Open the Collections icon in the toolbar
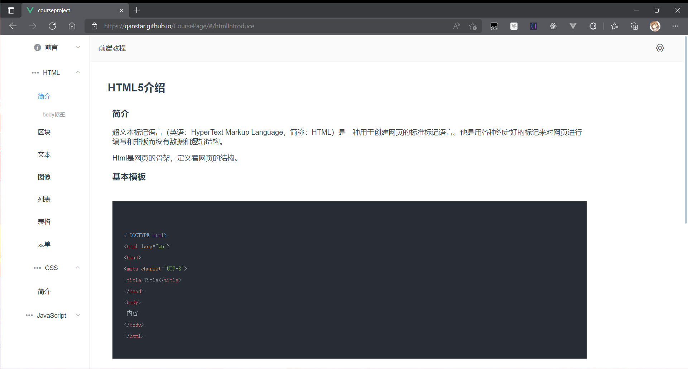The image size is (688, 369). pyautogui.click(x=635, y=26)
